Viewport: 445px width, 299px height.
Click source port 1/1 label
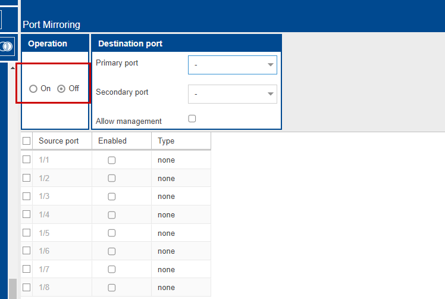(44, 160)
